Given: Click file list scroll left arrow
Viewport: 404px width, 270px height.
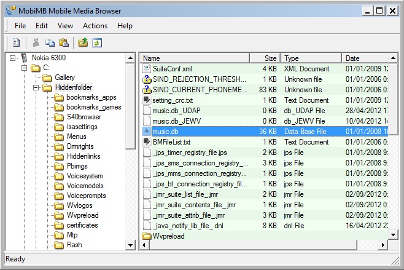Looking at the screenshot, I should tap(144, 245).
